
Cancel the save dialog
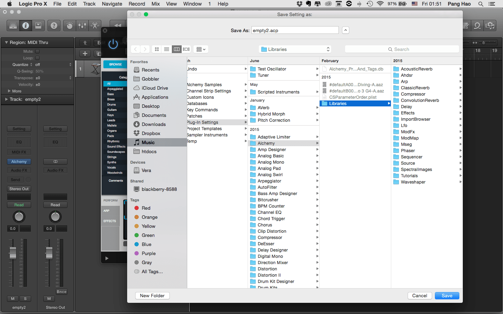click(x=420, y=296)
